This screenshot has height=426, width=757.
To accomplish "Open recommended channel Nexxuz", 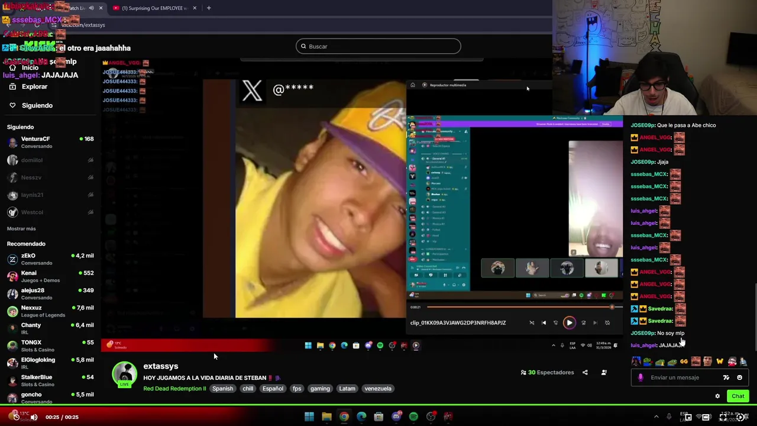I will (50, 311).
